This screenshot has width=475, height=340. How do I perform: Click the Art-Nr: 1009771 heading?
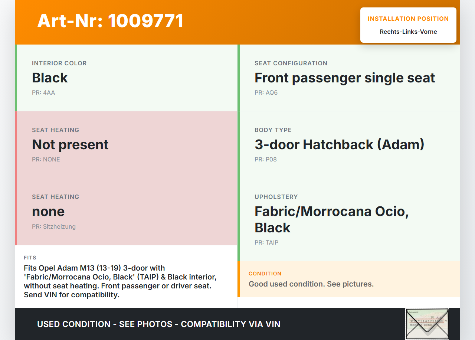point(110,21)
